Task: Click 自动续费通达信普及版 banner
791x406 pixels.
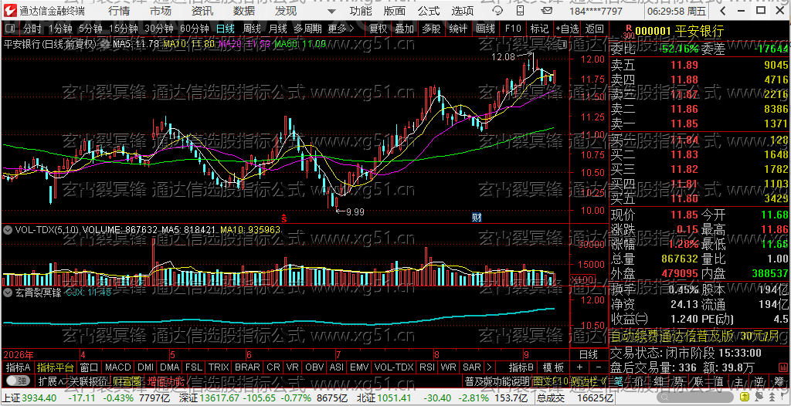Action: pos(700,336)
